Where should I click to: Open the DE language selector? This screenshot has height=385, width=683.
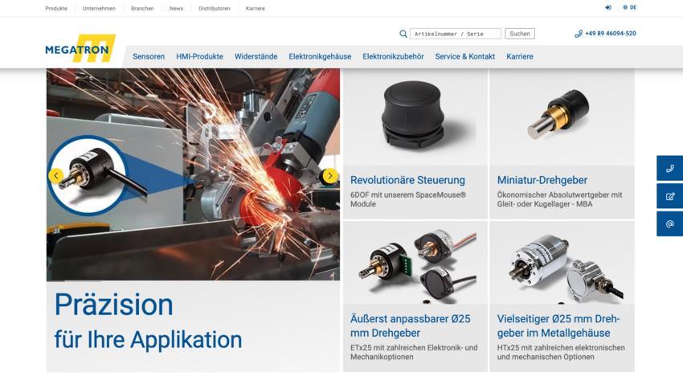[x=629, y=7]
